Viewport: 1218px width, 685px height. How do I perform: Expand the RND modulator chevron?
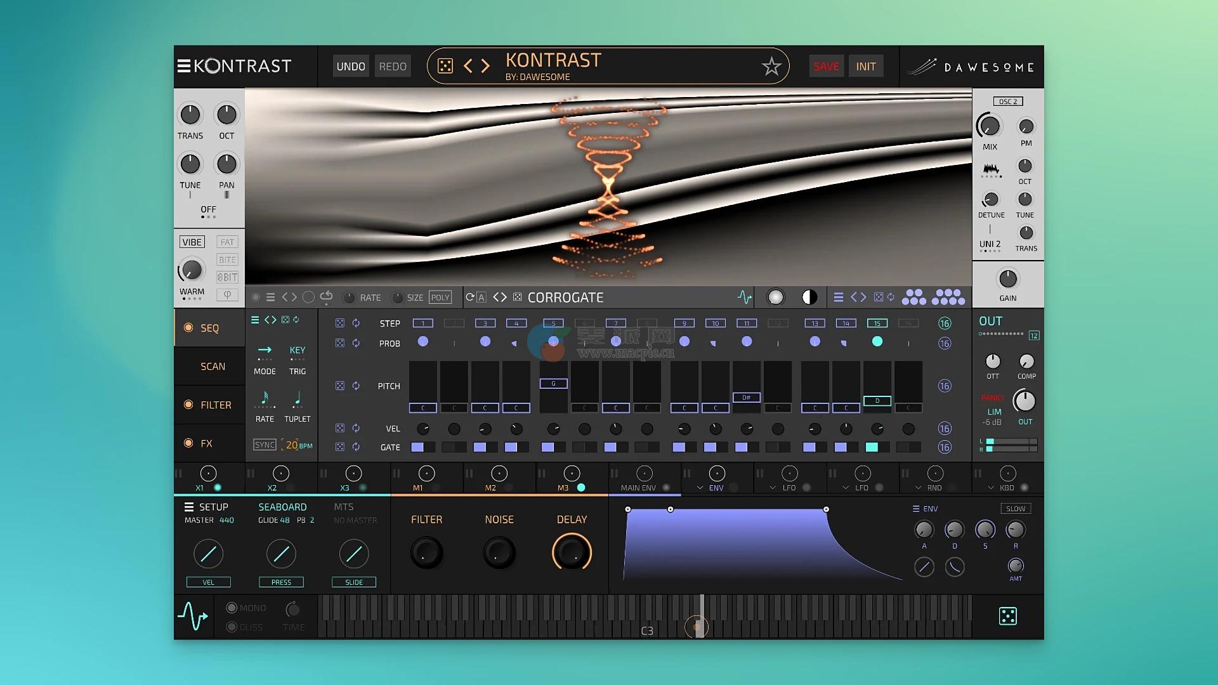(918, 488)
